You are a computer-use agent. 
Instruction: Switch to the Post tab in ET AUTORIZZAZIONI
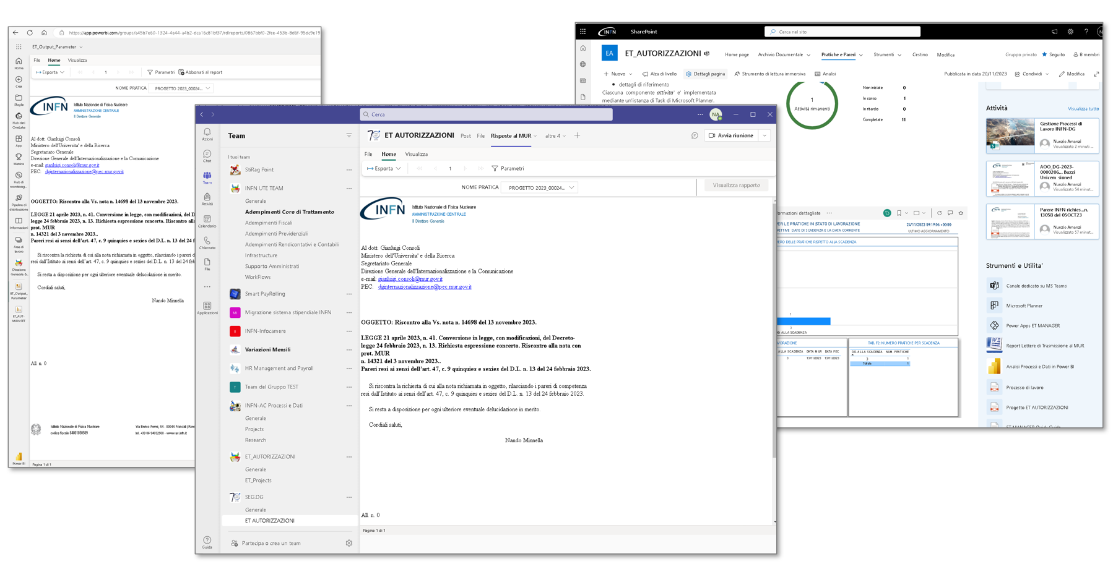[466, 135]
